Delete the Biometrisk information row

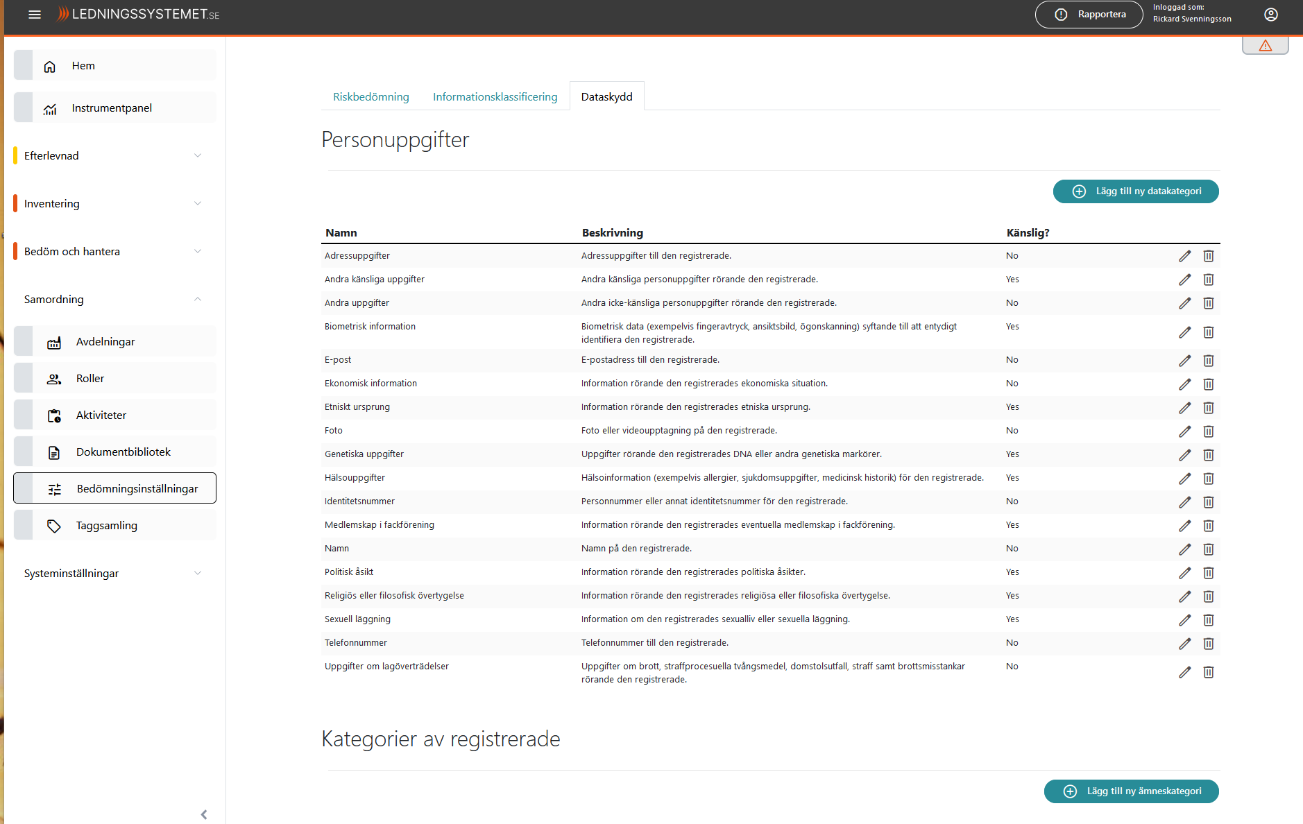click(x=1208, y=332)
